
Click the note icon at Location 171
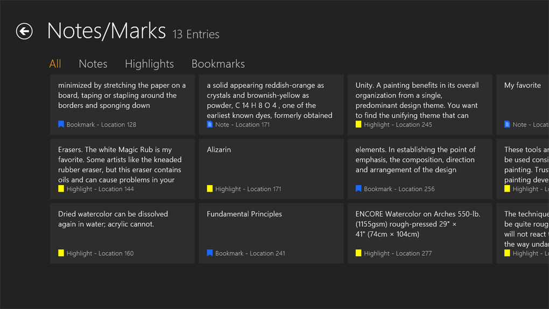[210, 124]
